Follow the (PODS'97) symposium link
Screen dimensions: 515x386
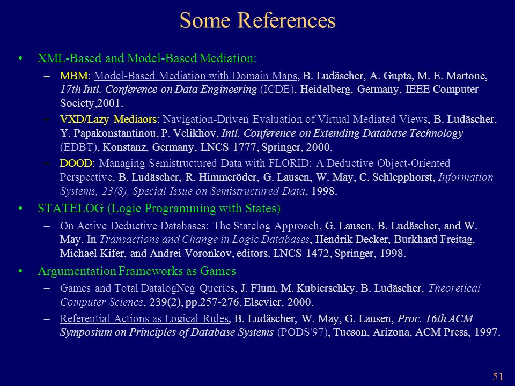[x=303, y=332]
